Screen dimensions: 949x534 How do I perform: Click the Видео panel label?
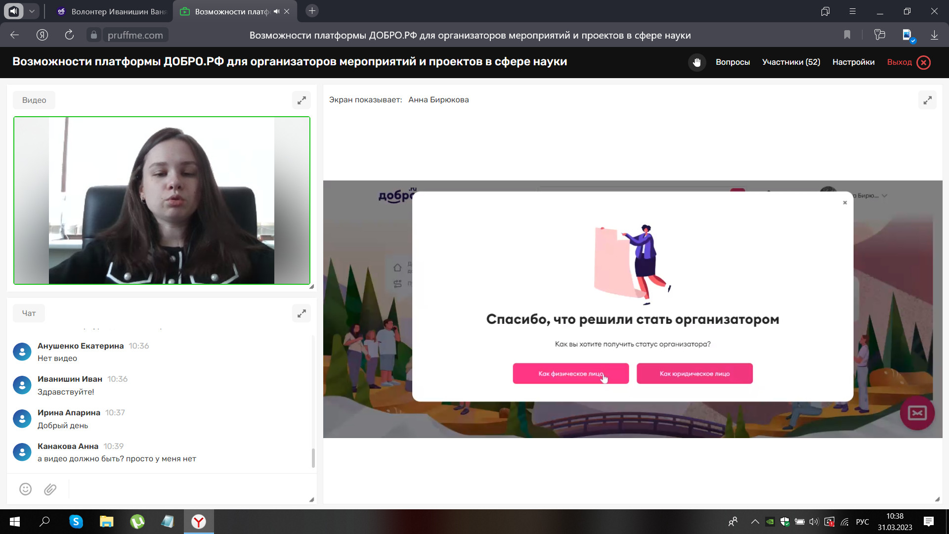(x=34, y=100)
